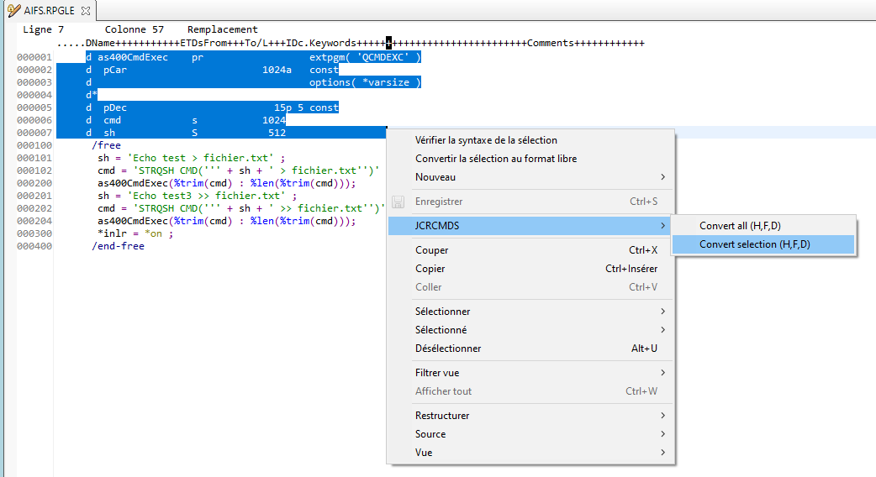Click the Enregistrer menu entry

tap(530, 202)
